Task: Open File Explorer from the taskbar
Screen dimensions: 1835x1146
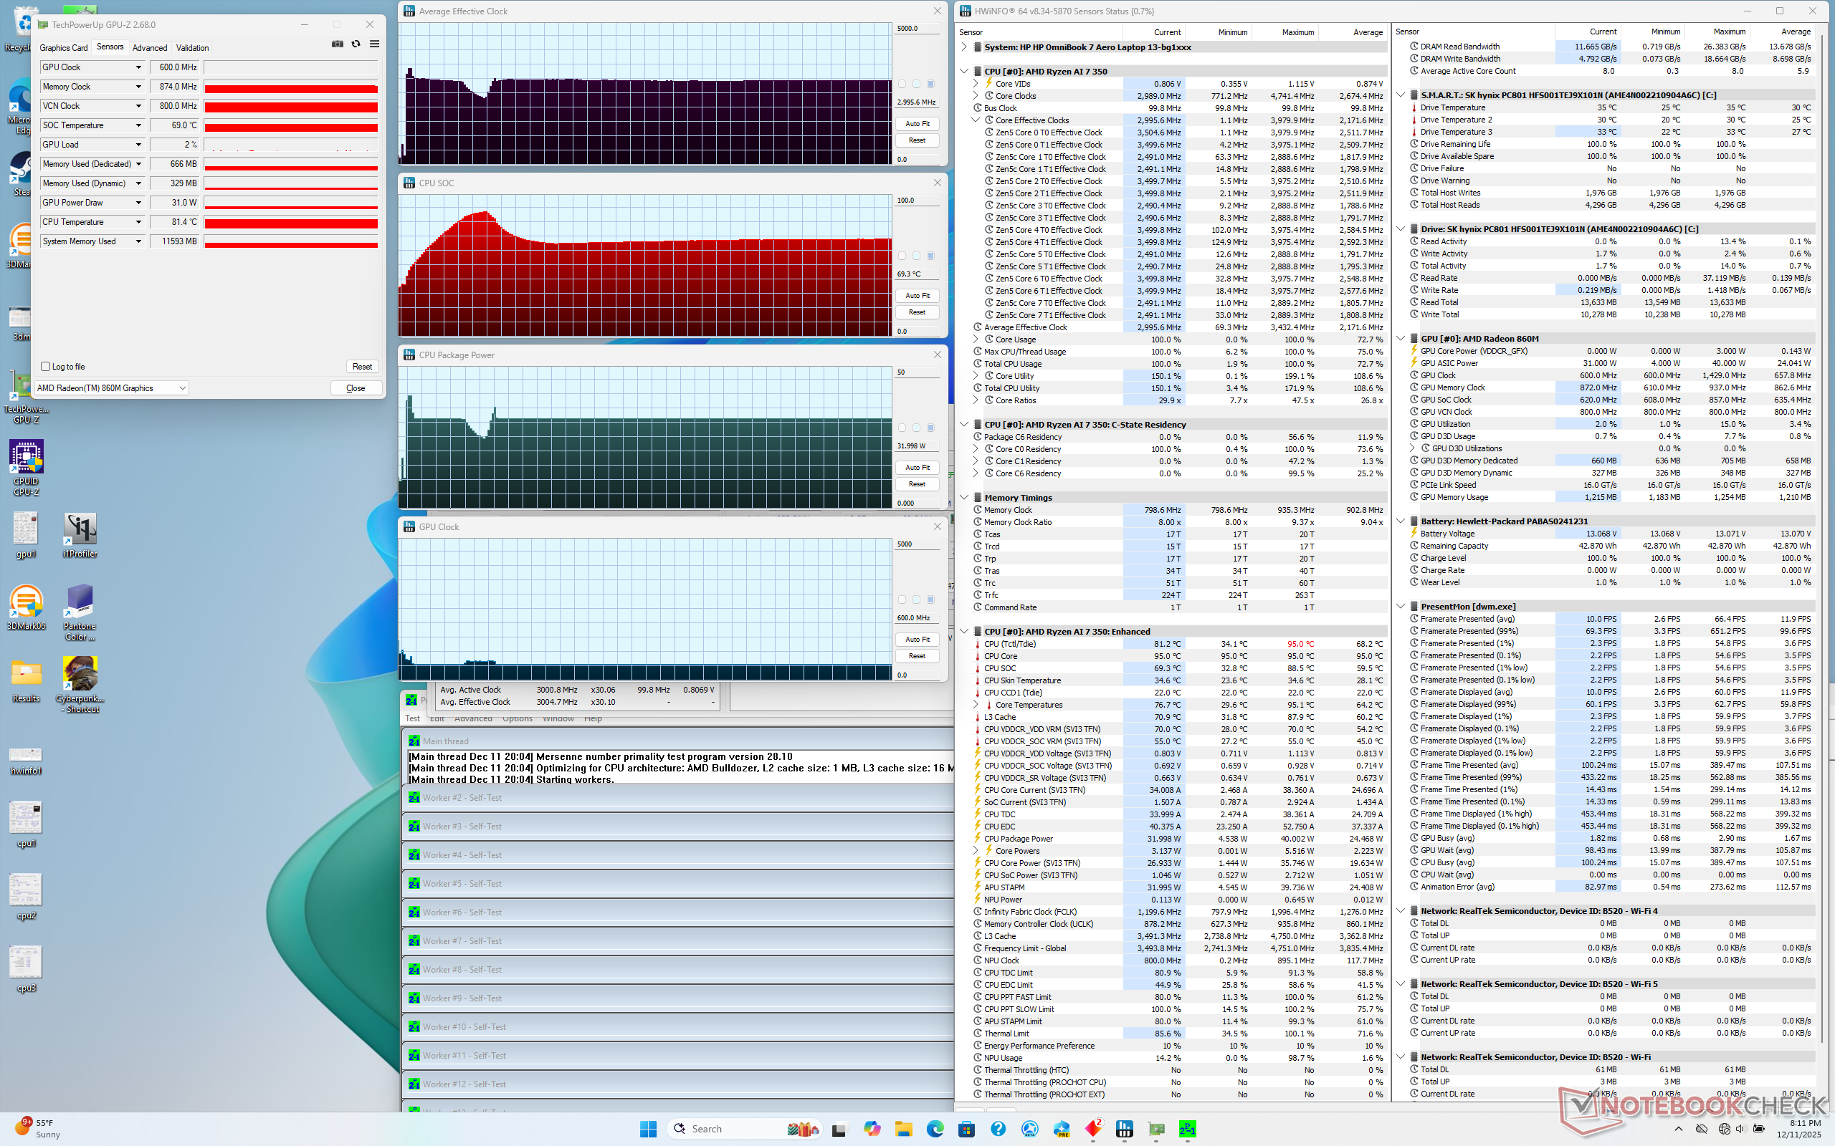Action: click(x=903, y=1129)
